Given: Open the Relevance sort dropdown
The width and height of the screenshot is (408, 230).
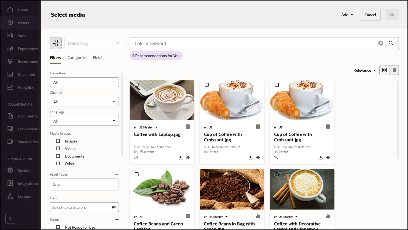Looking at the screenshot, I should coord(365,70).
